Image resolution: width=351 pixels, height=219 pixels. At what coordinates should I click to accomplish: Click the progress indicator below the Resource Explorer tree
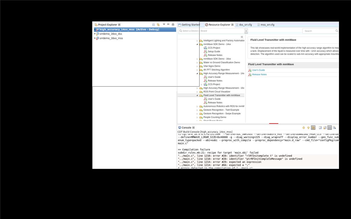273,123
